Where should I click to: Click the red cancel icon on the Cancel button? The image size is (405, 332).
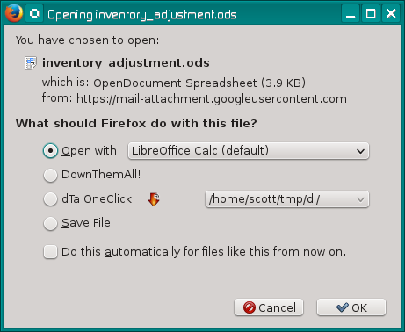(250, 307)
